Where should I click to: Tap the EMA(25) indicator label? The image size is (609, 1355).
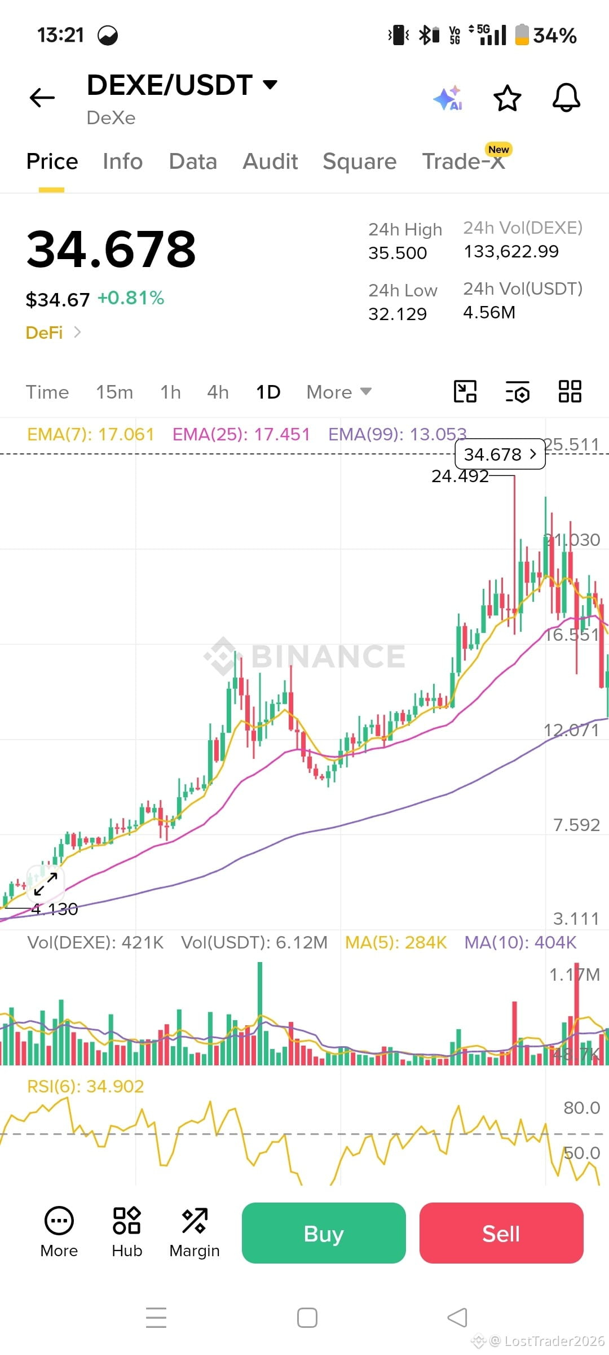click(x=241, y=434)
